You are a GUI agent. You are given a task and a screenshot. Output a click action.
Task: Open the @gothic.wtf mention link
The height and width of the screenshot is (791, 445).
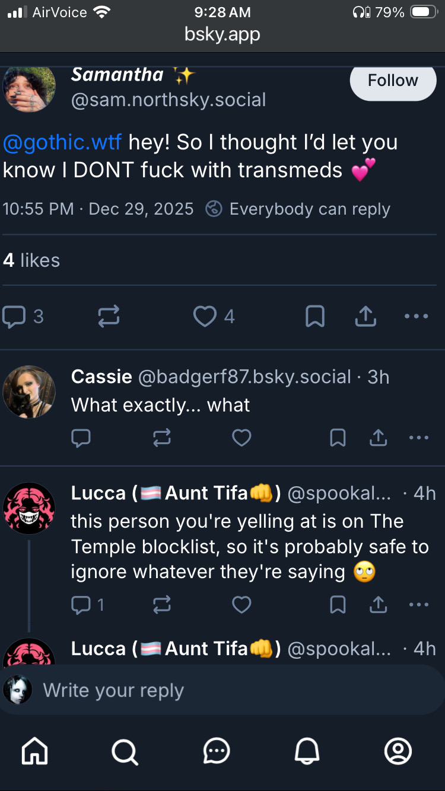[62, 142]
